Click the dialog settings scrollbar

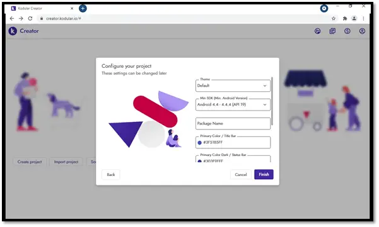point(272,101)
